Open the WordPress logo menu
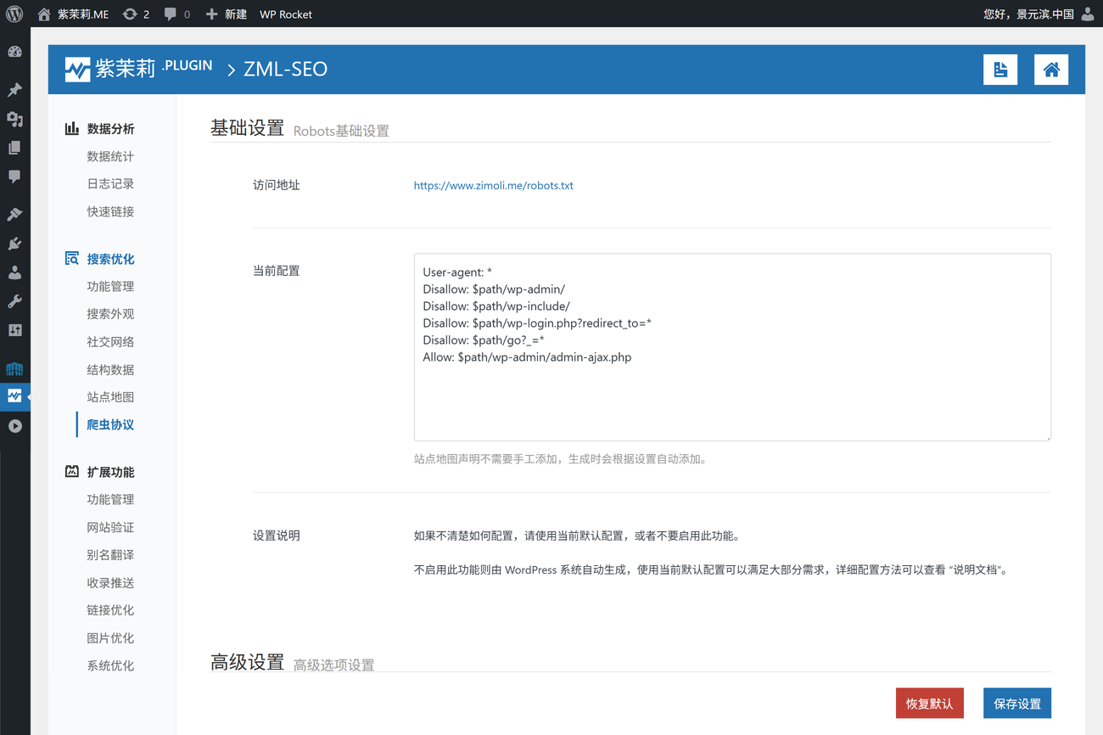The width and height of the screenshot is (1103, 735). (14, 14)
